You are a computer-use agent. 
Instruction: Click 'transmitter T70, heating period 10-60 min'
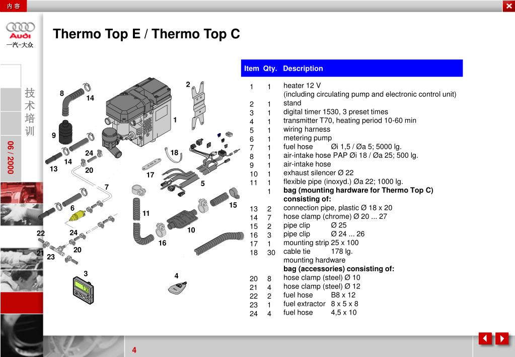click(x=350, y=121)
